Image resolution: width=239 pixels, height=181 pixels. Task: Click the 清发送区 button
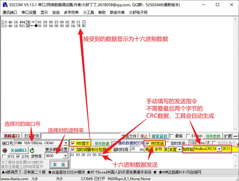coord(159,136)
